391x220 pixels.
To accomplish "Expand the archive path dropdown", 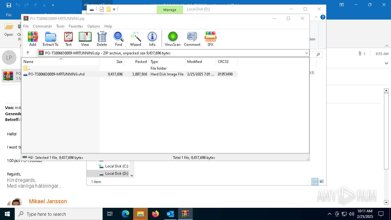I will click(306, 53).
